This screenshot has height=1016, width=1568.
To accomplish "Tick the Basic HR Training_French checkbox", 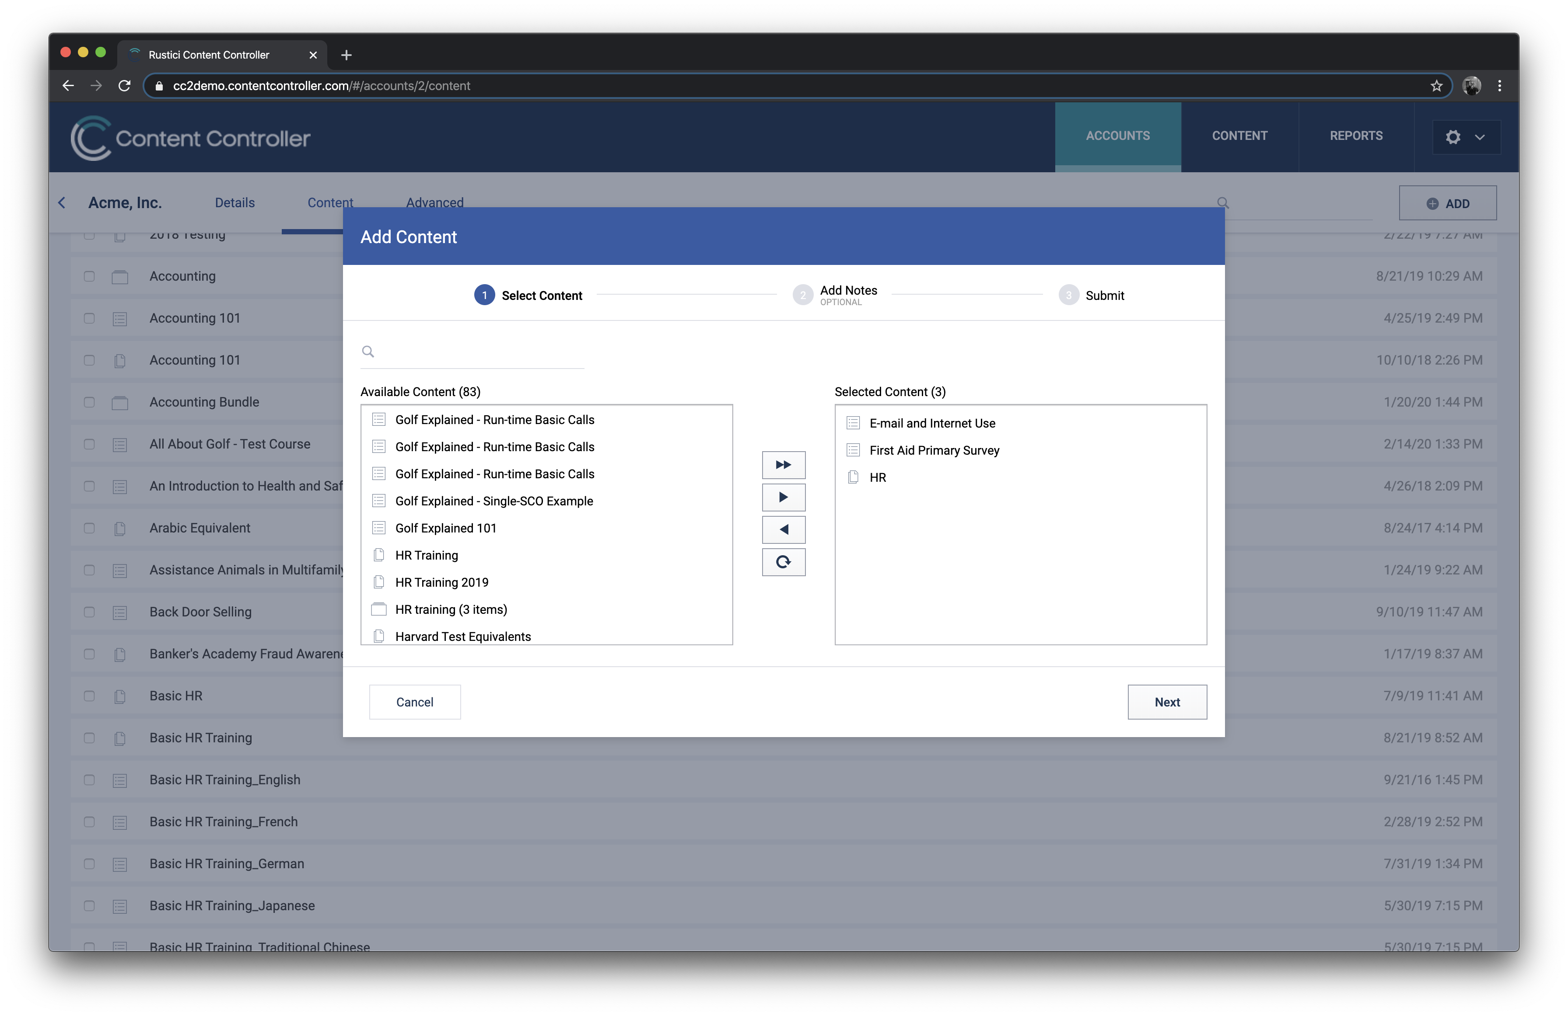I will tap(90, 822).
